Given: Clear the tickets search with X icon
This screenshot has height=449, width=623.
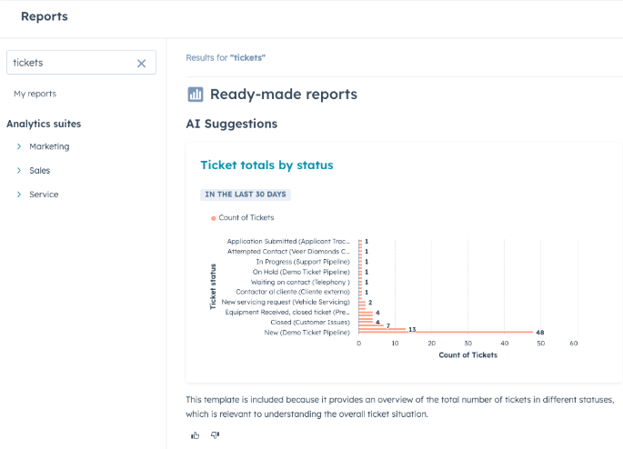Looking at the screenshot, I should [x=141, y=63].
